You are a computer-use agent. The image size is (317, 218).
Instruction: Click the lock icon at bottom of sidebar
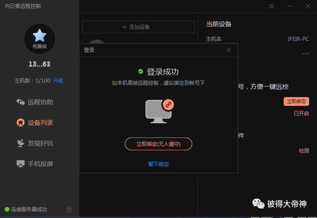[x=69, y=209]
